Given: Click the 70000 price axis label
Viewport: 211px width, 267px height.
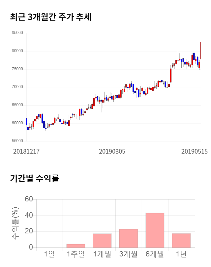Looking at the screenshot, I should pyautogui.click(x=17, y=87).
